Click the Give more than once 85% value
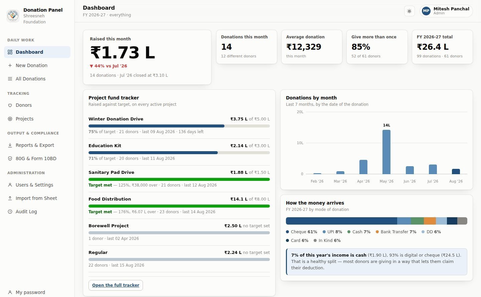Viewport: 481px width, 297px height. coord(361,47)
